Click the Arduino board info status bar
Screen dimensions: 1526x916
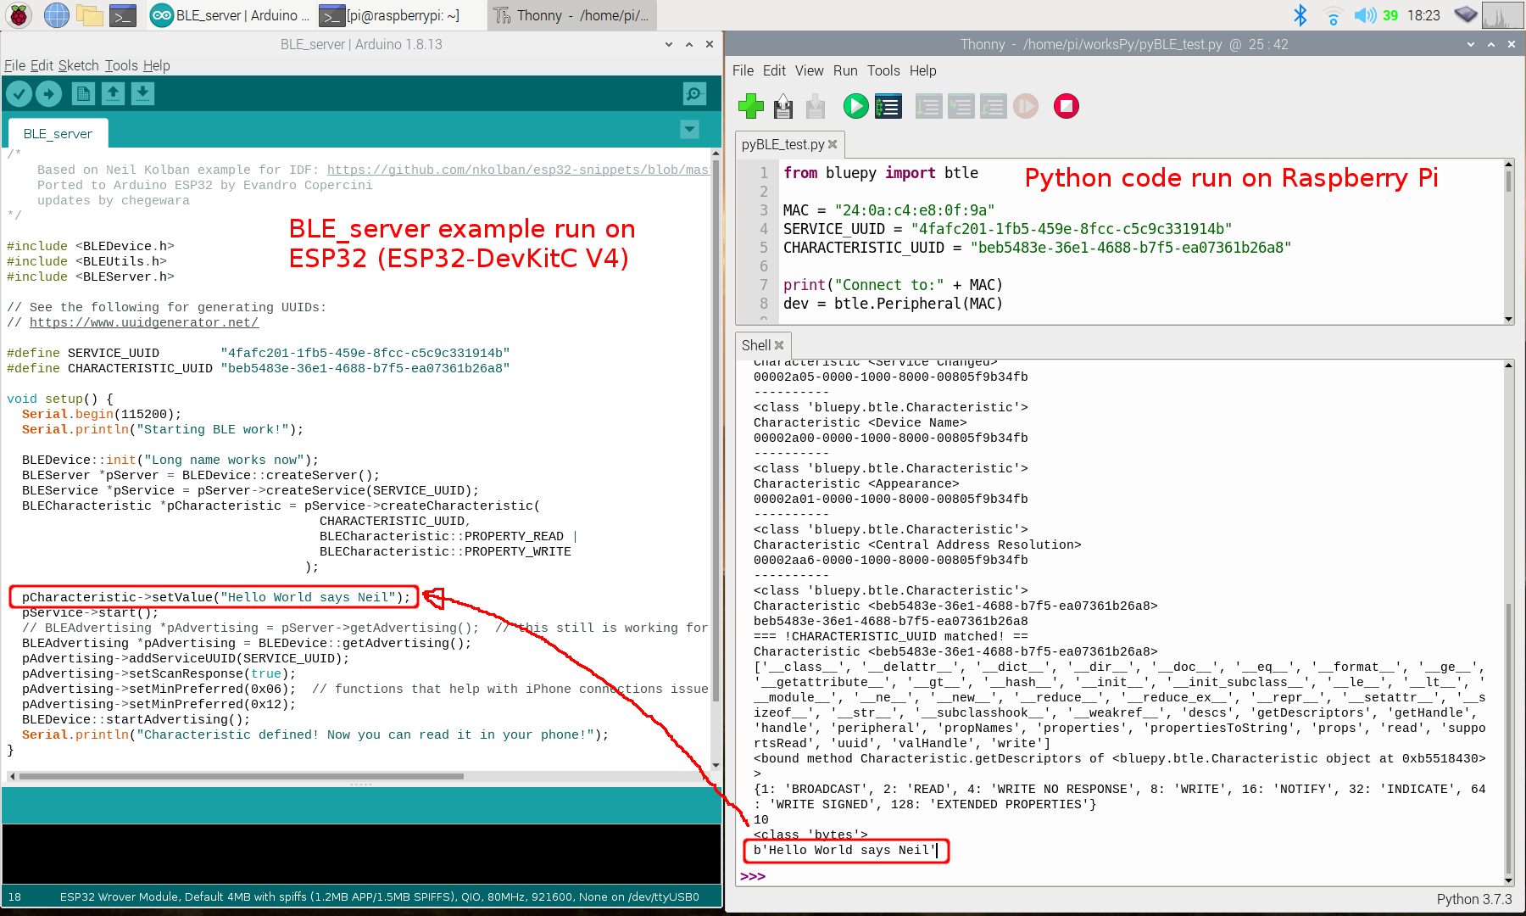[379, 896]
